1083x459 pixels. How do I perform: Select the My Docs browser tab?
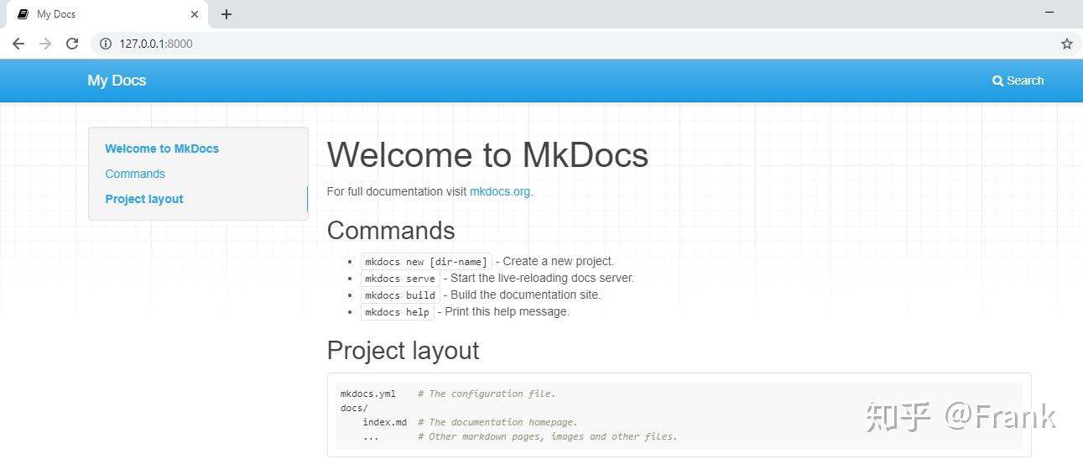point(106,14)
